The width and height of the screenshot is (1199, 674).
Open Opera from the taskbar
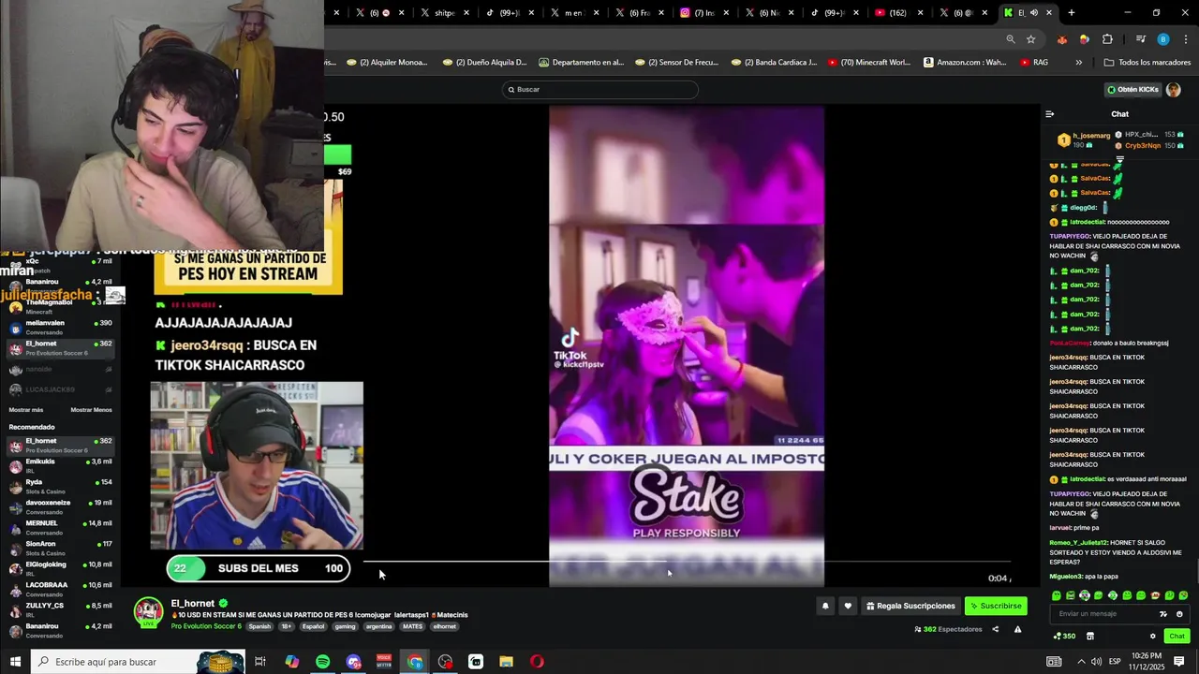(537, 662)
